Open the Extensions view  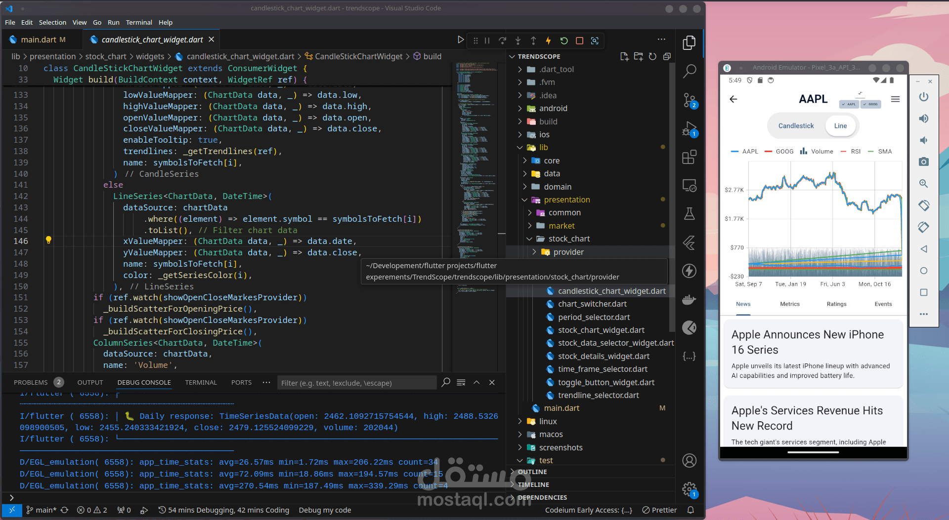[x=689, y=157]
